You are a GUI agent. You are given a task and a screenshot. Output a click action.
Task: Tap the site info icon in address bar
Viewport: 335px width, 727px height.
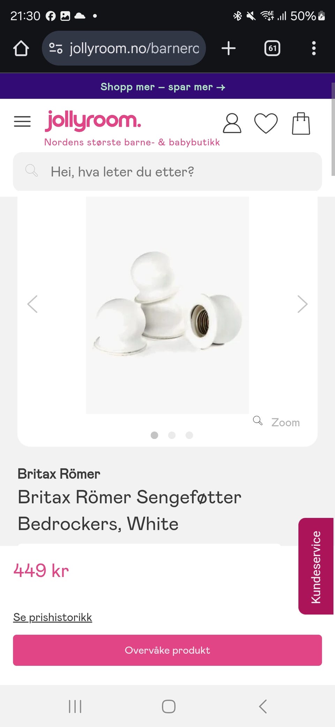pos(56,48)
